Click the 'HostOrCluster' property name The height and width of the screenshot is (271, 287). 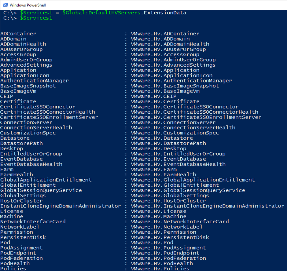pos(22,201)
